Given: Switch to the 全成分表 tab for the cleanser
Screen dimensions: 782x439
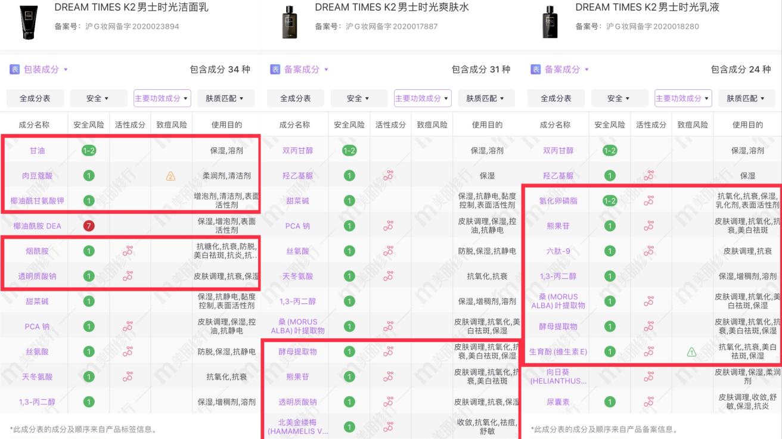Looking at the screenshot, I should [x=35, y=98].
